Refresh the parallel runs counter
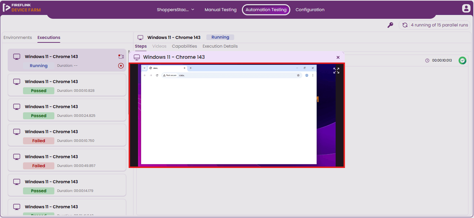 coord(405,25)
